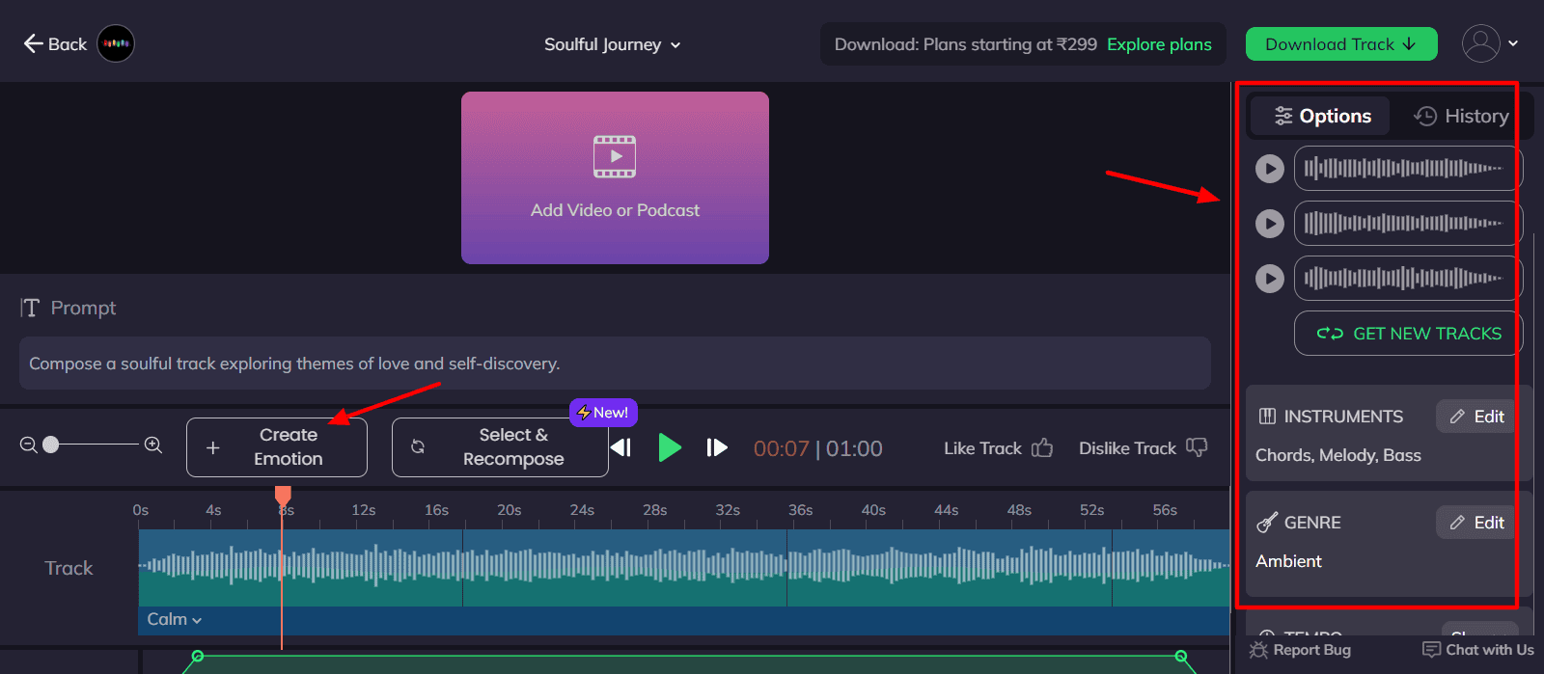Open the user profile menu

(x=1490, y=43)
